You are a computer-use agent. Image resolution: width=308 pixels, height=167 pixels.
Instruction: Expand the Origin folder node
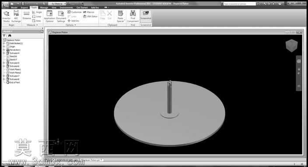click(x=4, y=46)
